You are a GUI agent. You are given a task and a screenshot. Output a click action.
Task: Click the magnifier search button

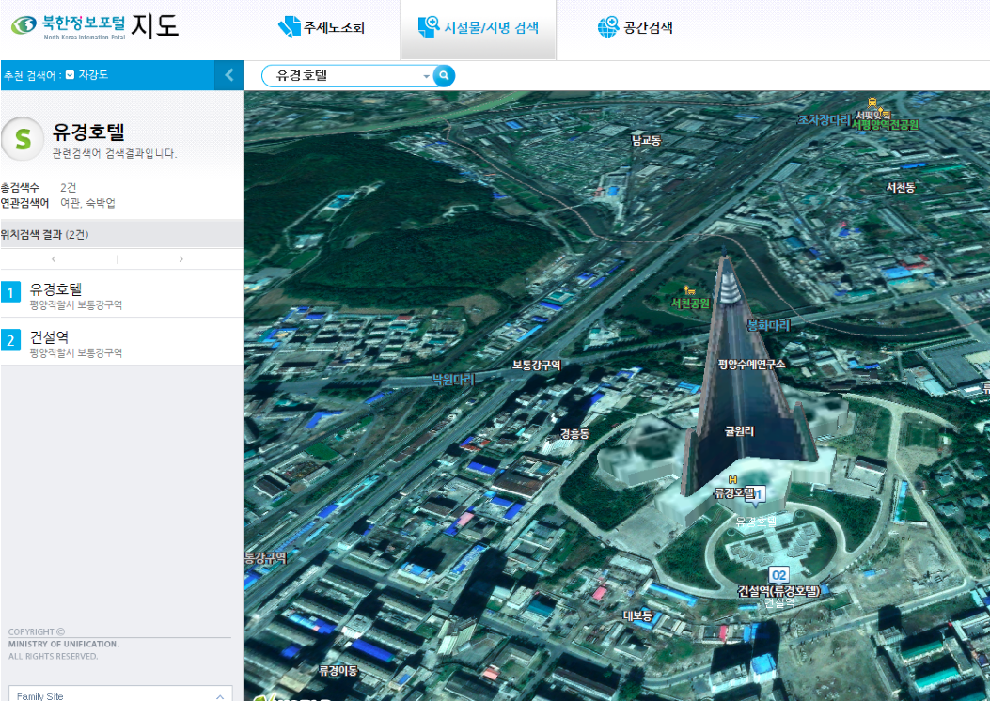click(444, 76)
